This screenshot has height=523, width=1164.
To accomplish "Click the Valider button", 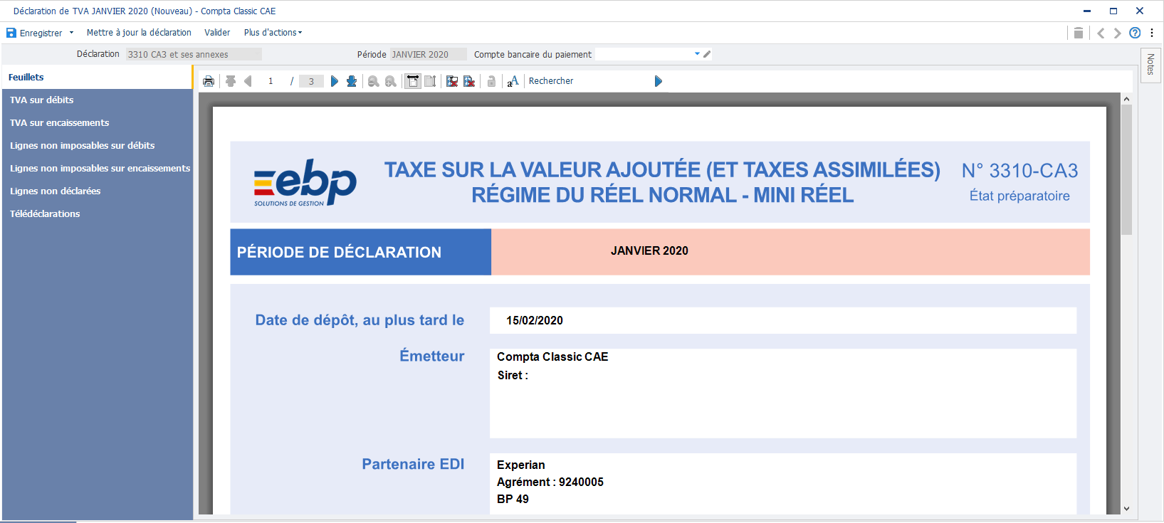I will coord(217,33).
